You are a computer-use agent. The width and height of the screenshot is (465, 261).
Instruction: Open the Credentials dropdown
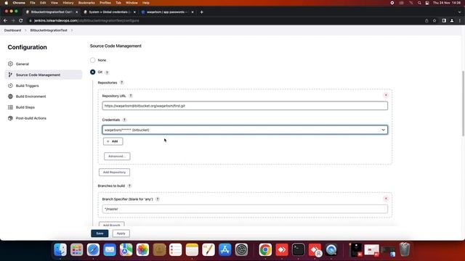click(245, 130)
